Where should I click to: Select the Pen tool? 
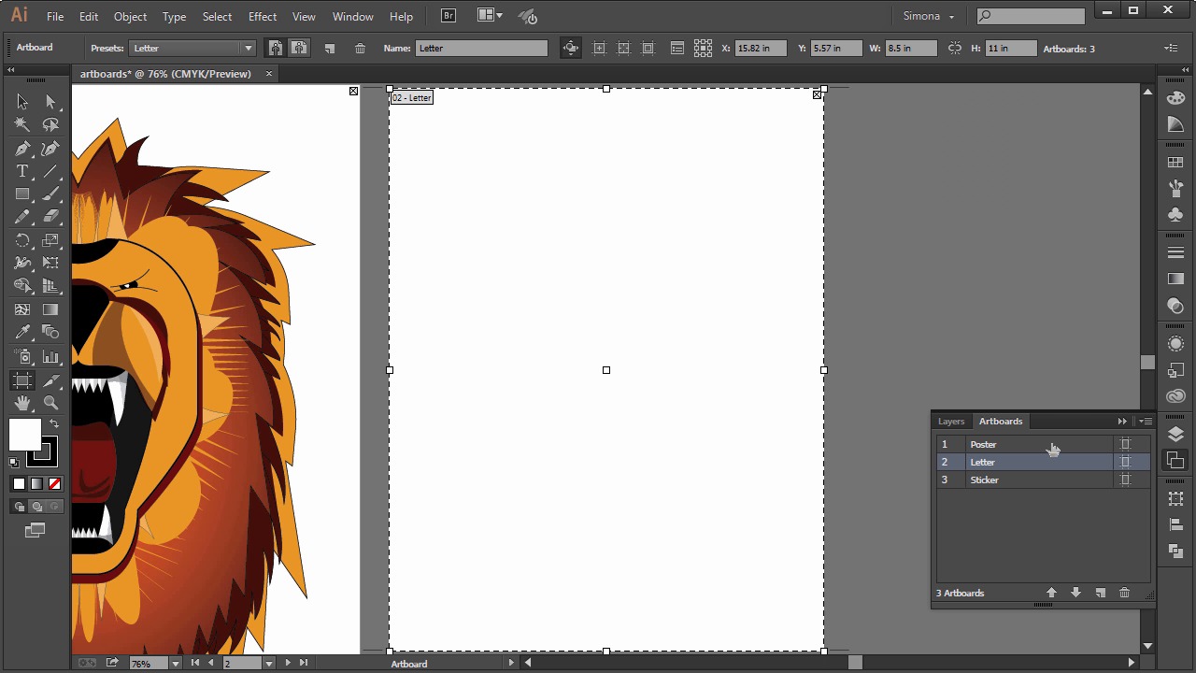tap(22, 149)
